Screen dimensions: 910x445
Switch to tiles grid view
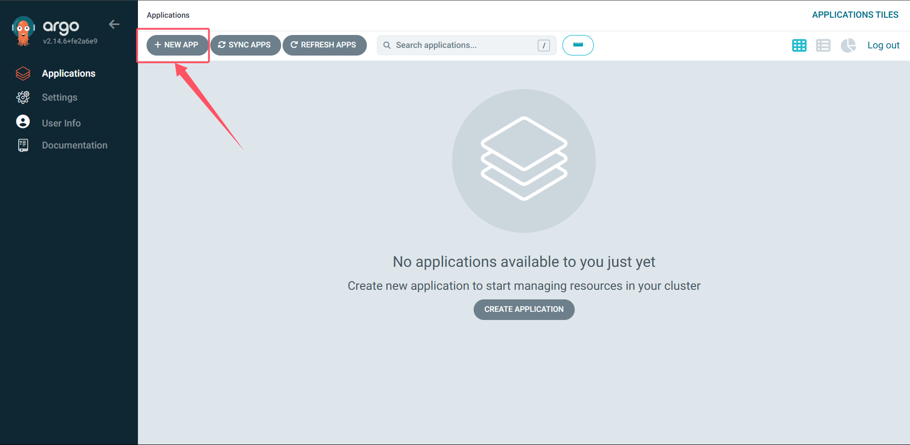tap(799, 46)
